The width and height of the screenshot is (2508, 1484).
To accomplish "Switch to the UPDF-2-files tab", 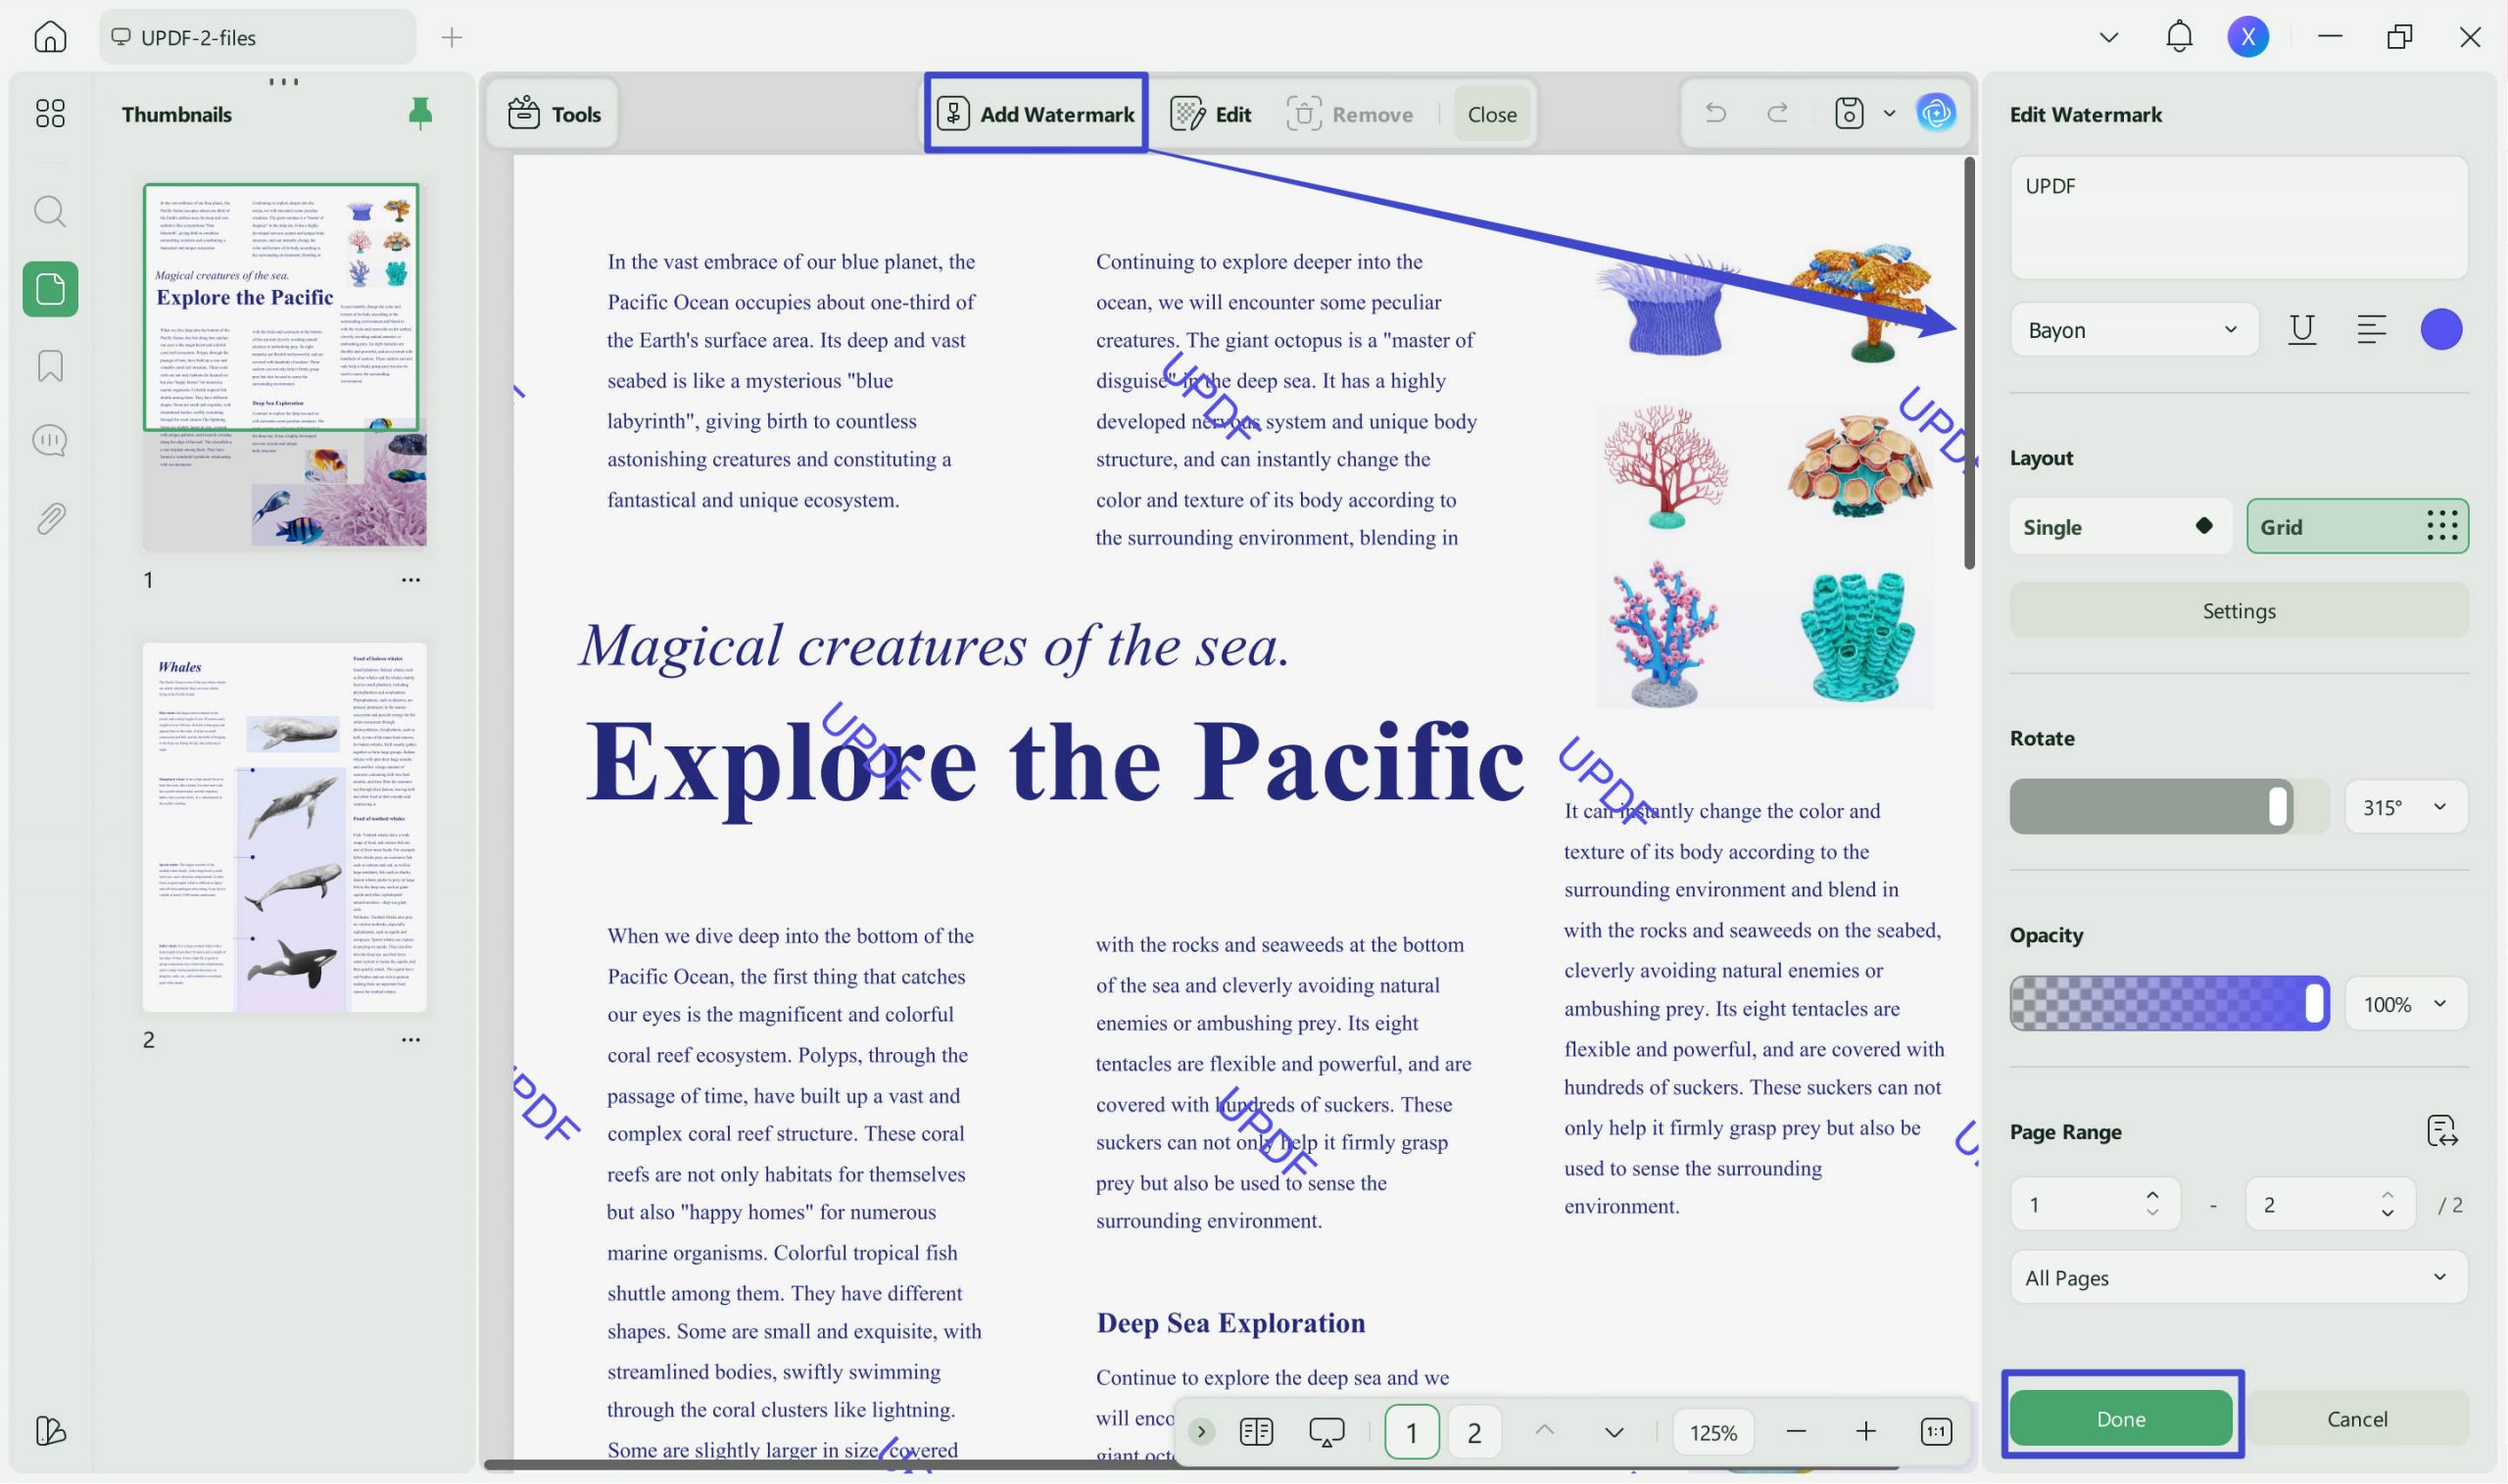I will pyautogui.click(x=257, y=37).
